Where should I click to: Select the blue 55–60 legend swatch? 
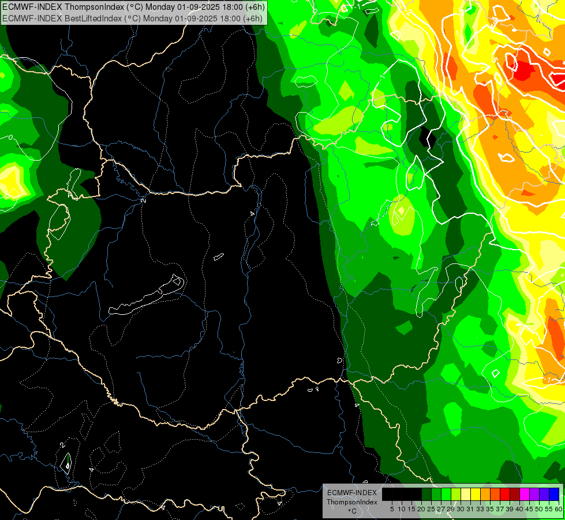[x=554, y=494]
